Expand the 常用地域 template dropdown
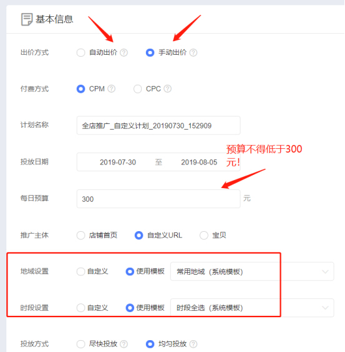 tap(252, 272)
